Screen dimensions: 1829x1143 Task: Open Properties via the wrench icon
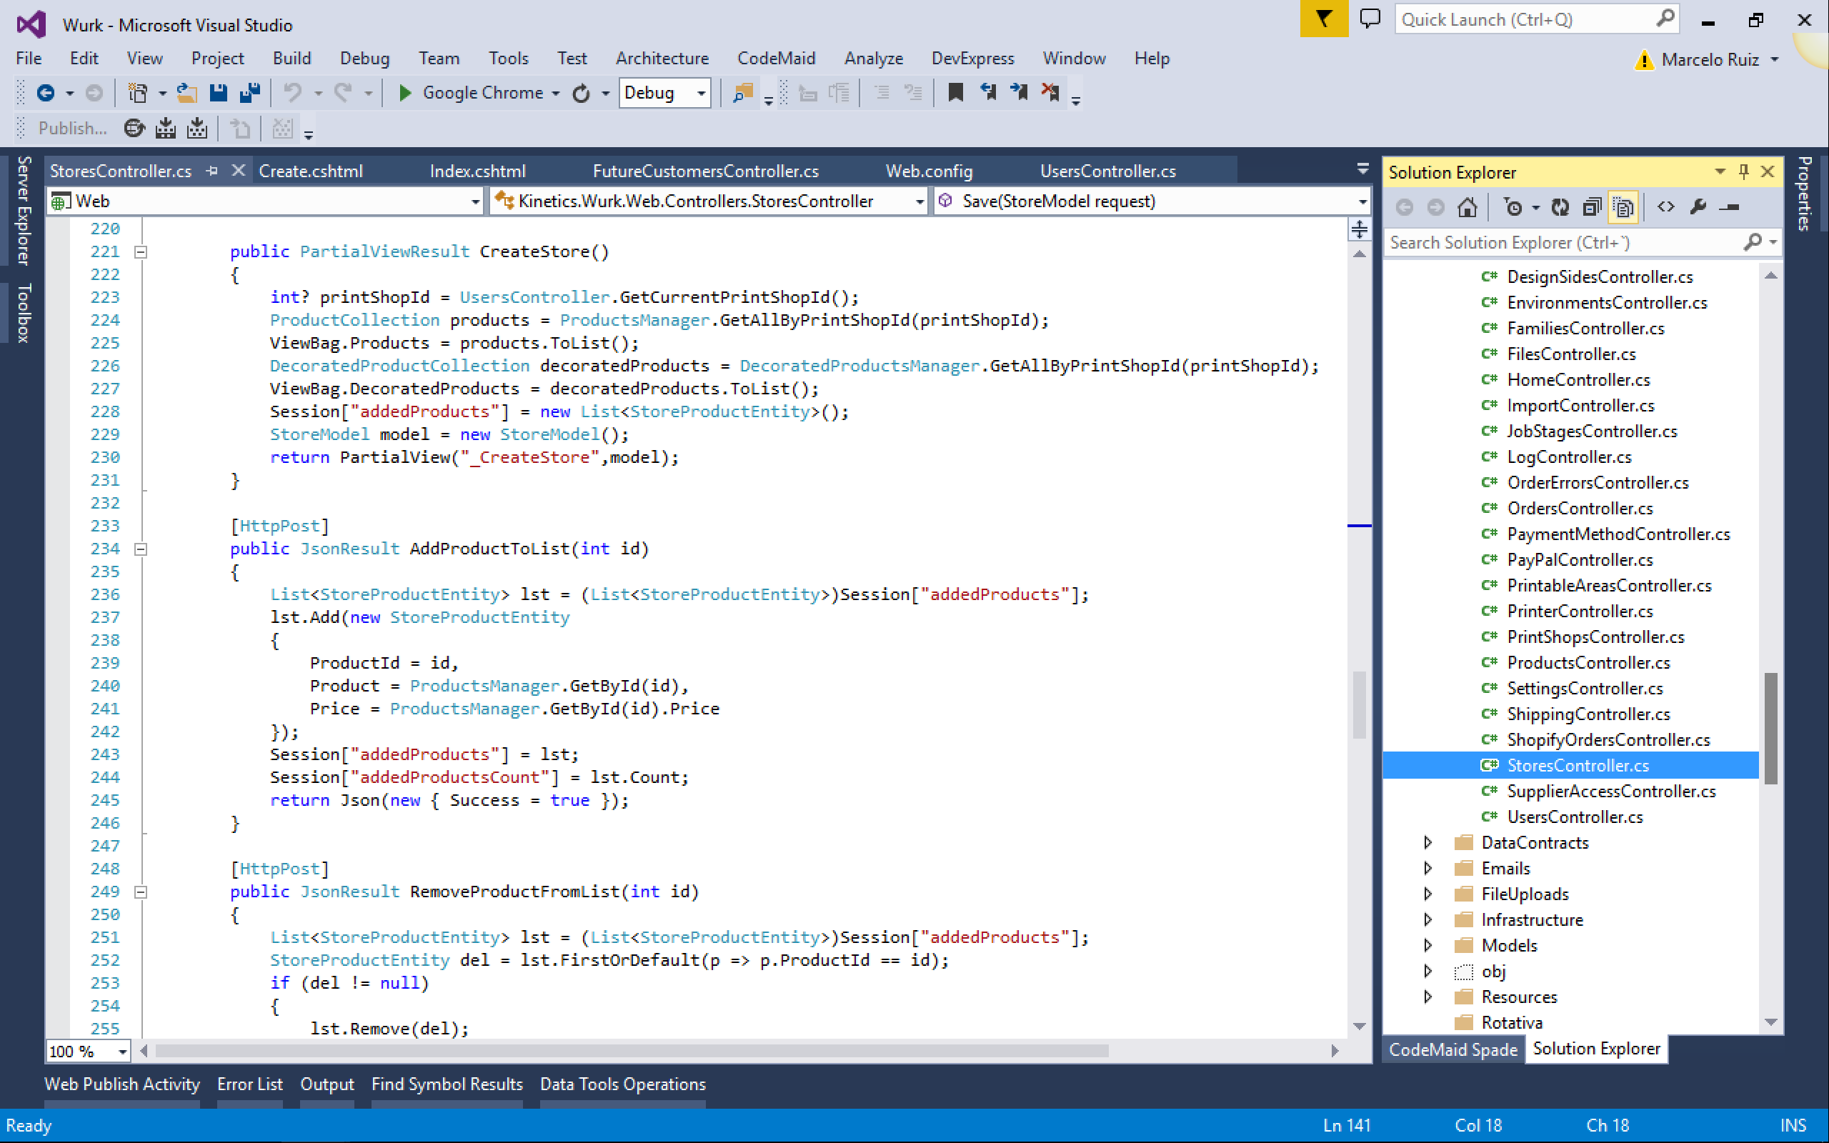(x=1698, y=206)
